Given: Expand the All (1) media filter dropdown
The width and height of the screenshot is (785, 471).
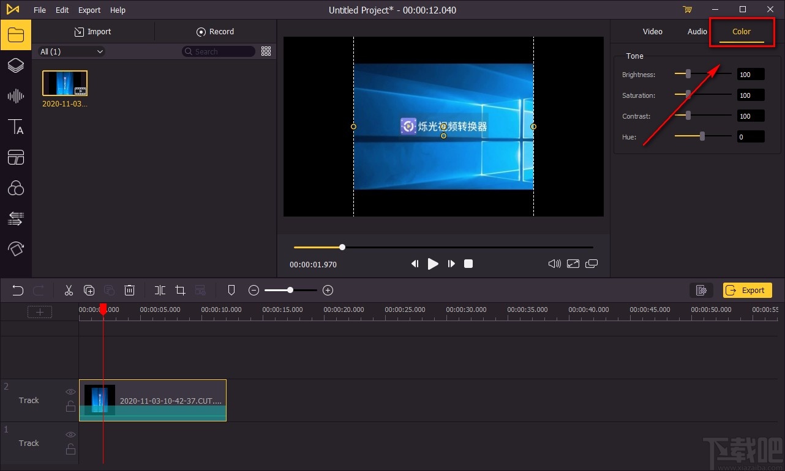Looking at the screenshot, I should [x=72, y=51].
